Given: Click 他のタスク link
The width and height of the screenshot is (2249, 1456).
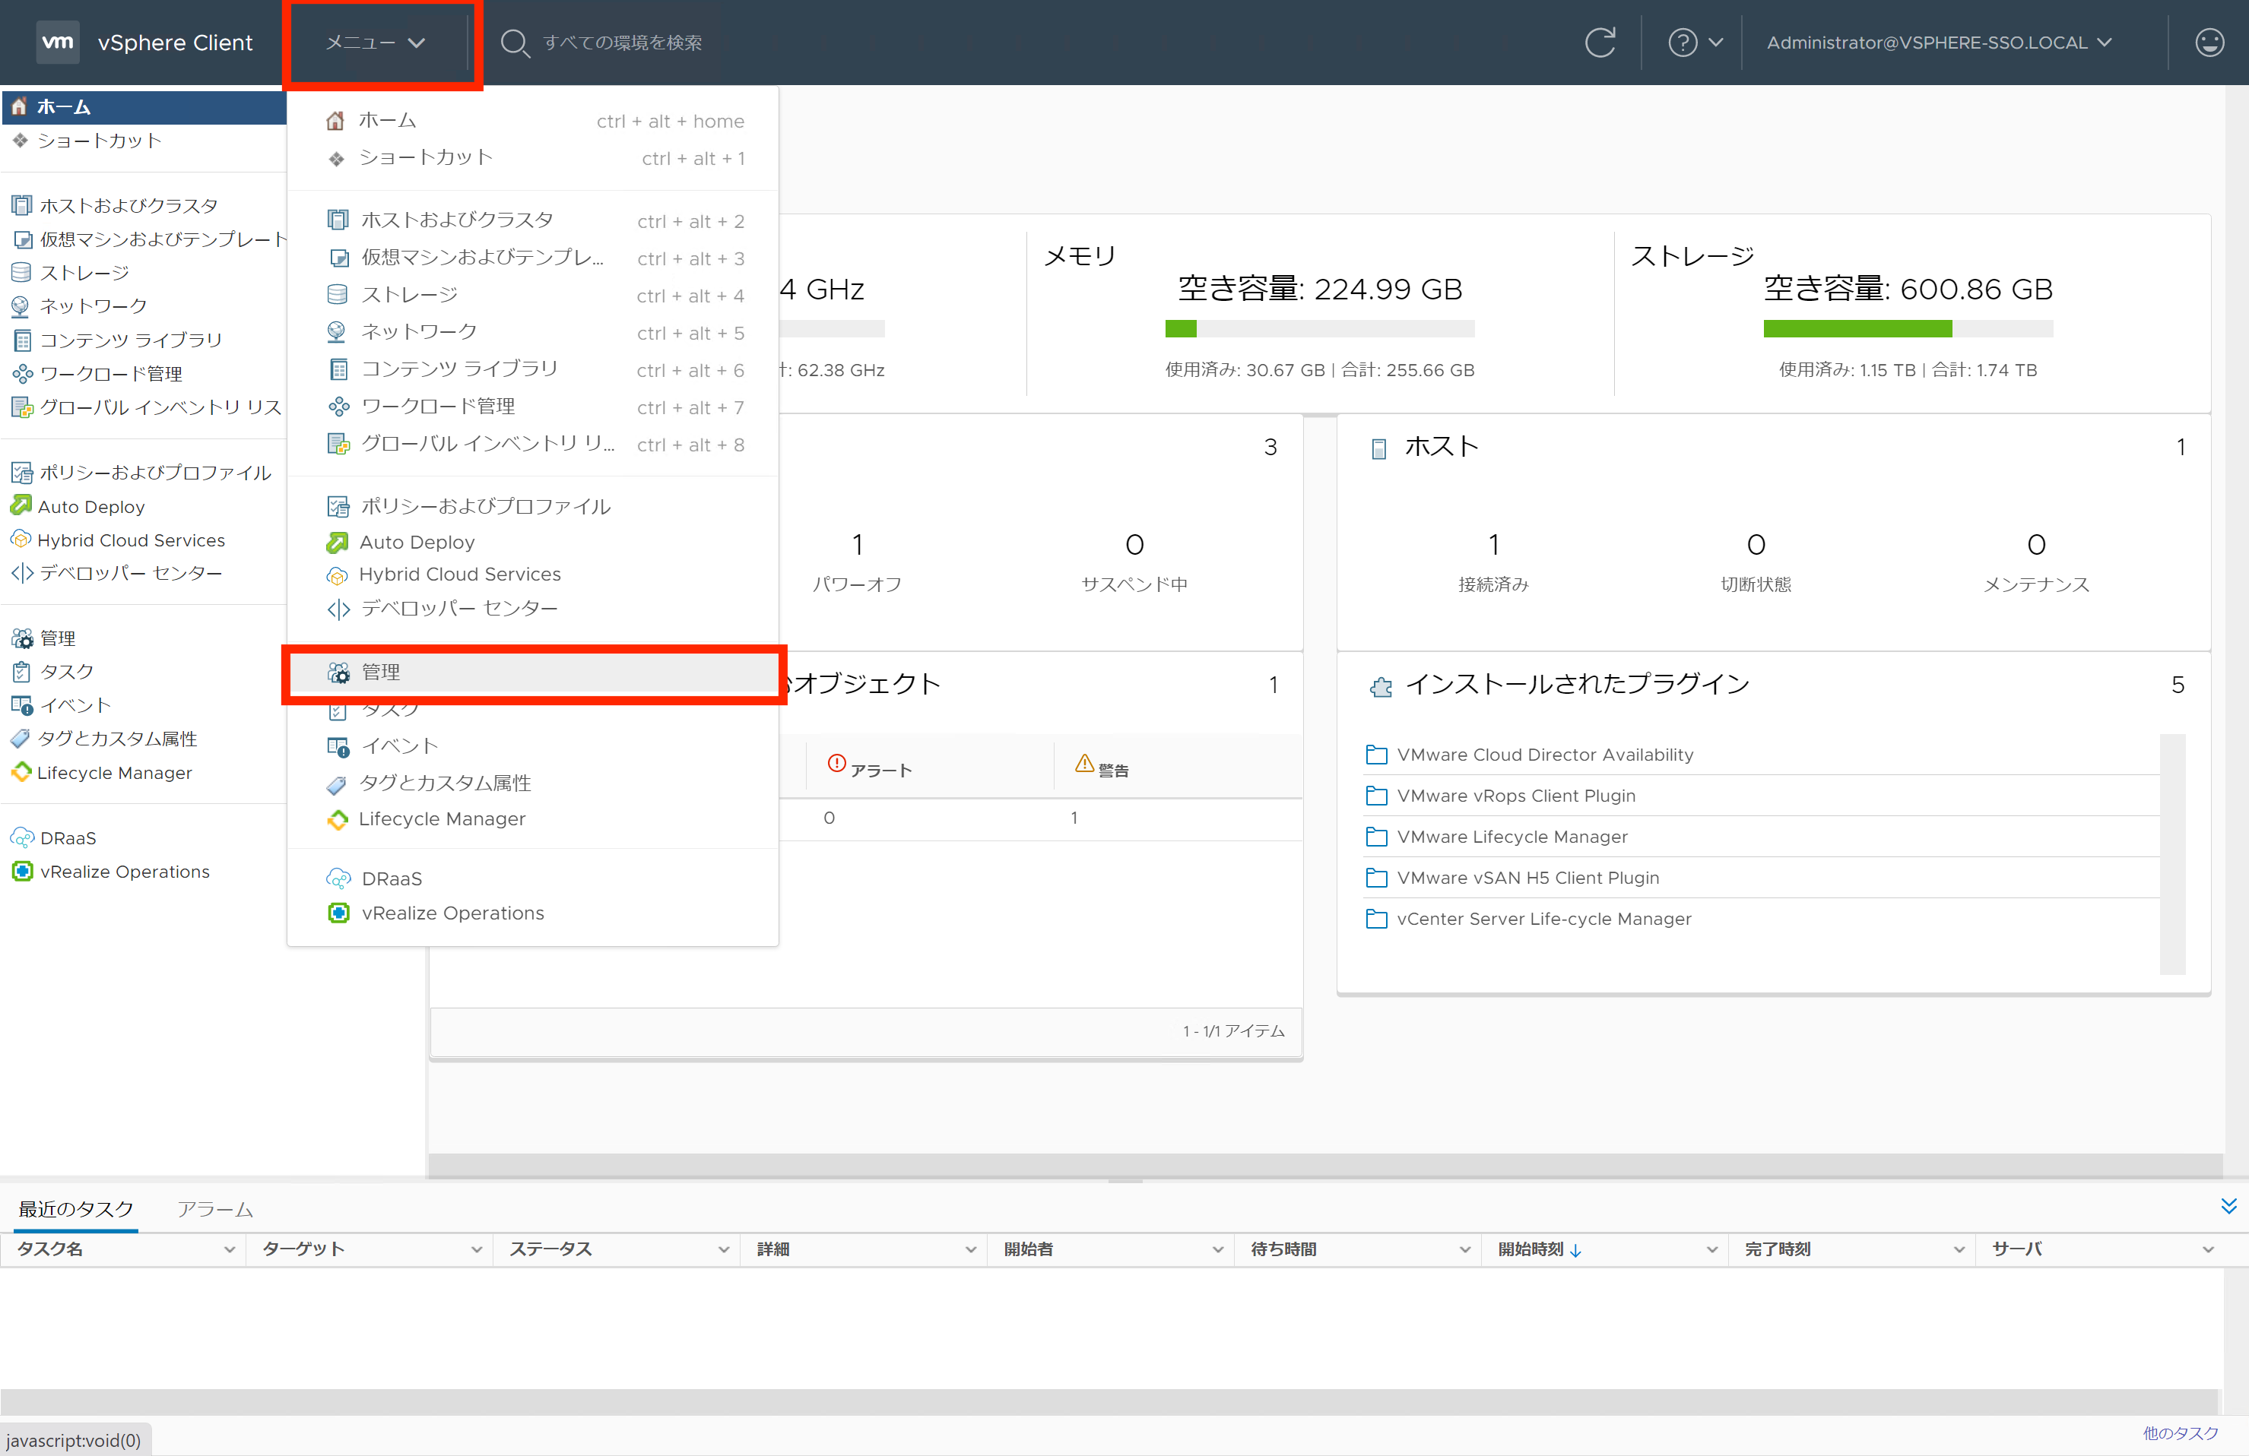Looking at the screenshot, I should click(2181, 1433).
